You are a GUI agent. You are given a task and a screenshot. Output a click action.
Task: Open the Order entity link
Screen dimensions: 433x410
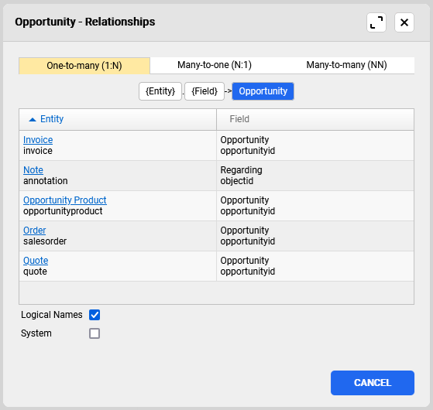tap(35, 231)
